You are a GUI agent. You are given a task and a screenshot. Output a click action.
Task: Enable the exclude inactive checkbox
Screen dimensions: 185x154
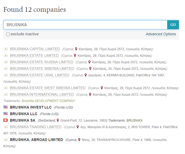(8, 34)
